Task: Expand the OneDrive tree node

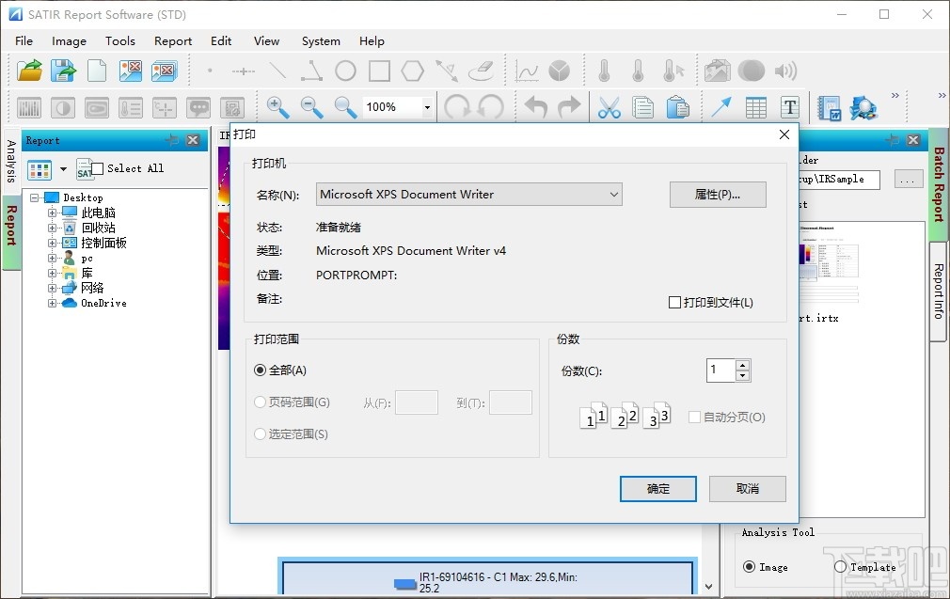Action: (51, 303)
